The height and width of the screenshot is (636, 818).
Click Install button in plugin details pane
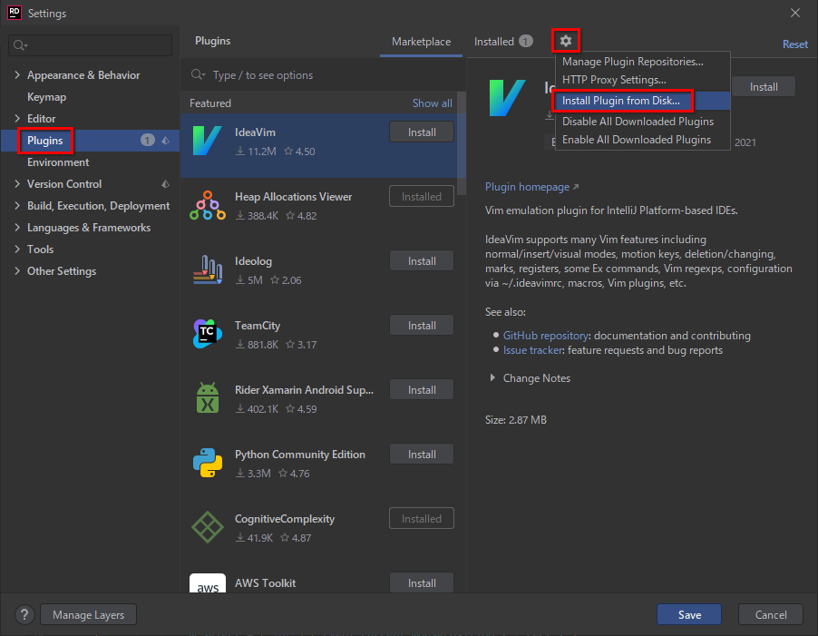(x=764, y=87)
